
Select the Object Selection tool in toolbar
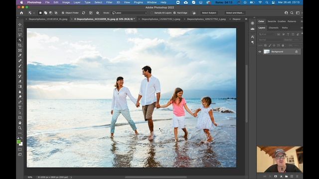(20, 40)
